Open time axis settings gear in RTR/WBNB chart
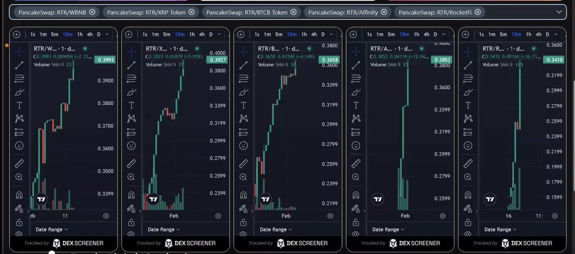 click(106, 216)
